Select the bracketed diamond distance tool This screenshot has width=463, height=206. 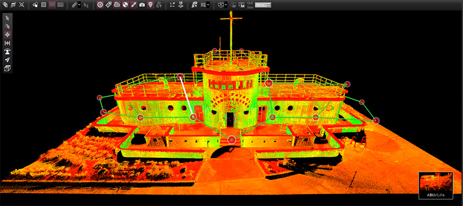point(7,43)
